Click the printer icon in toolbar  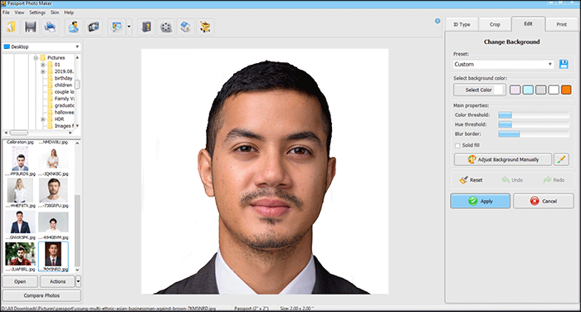click(x=50, y=27)
